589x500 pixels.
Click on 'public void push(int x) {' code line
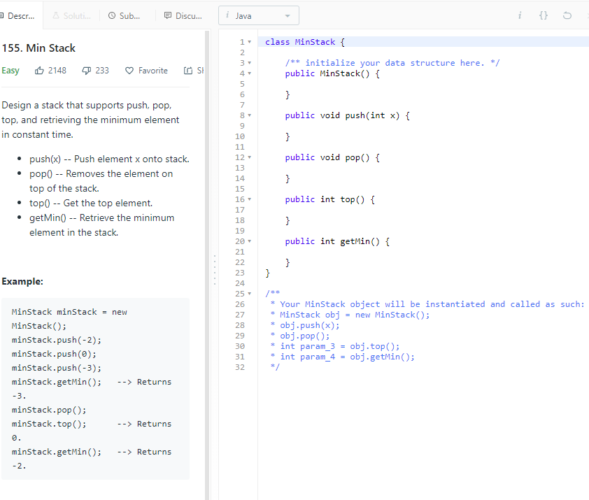pyautogui.click(x=348, y=115)
